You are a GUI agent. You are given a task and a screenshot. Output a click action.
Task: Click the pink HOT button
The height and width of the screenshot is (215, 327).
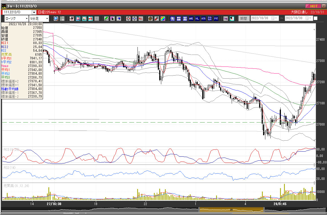point(313,6)
